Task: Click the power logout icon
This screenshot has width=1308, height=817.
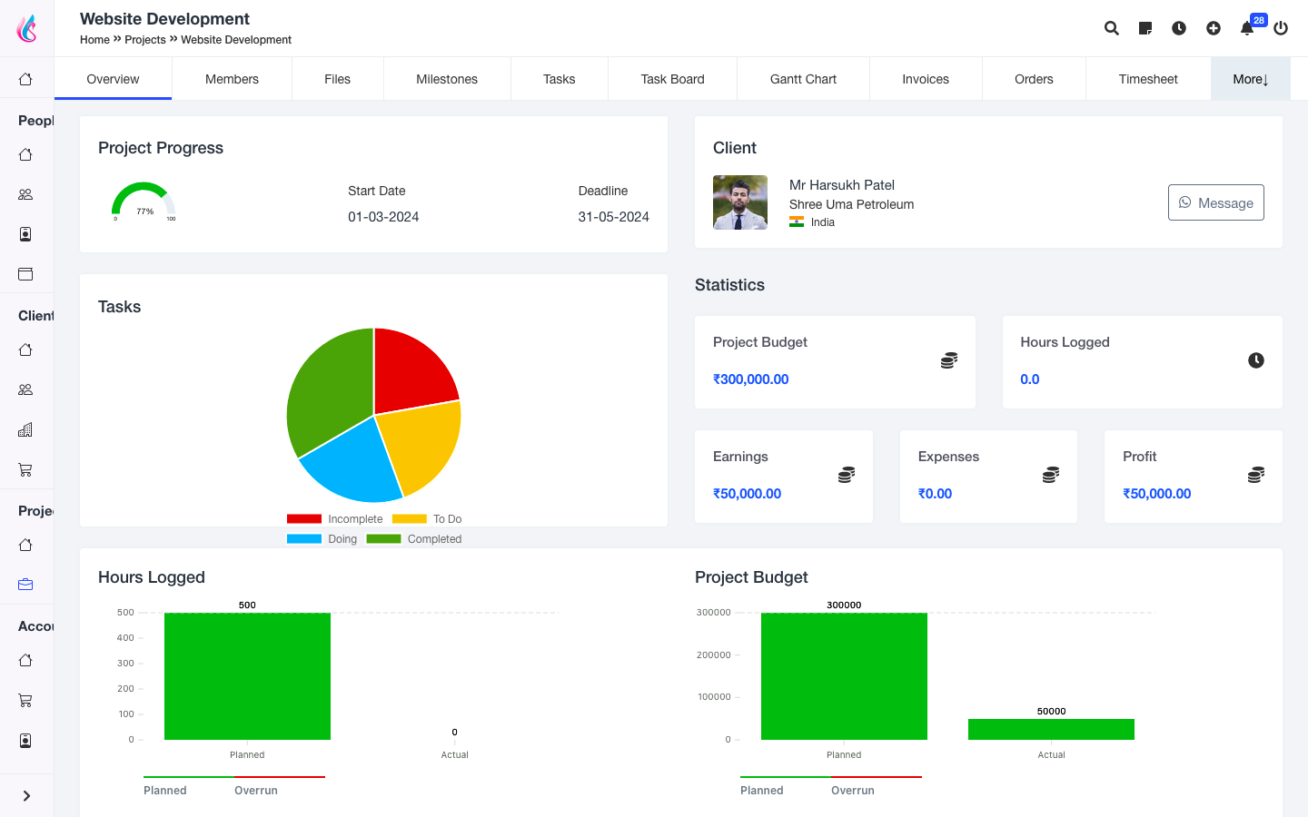Action: pyautogui.click(x=1281, y=28)
